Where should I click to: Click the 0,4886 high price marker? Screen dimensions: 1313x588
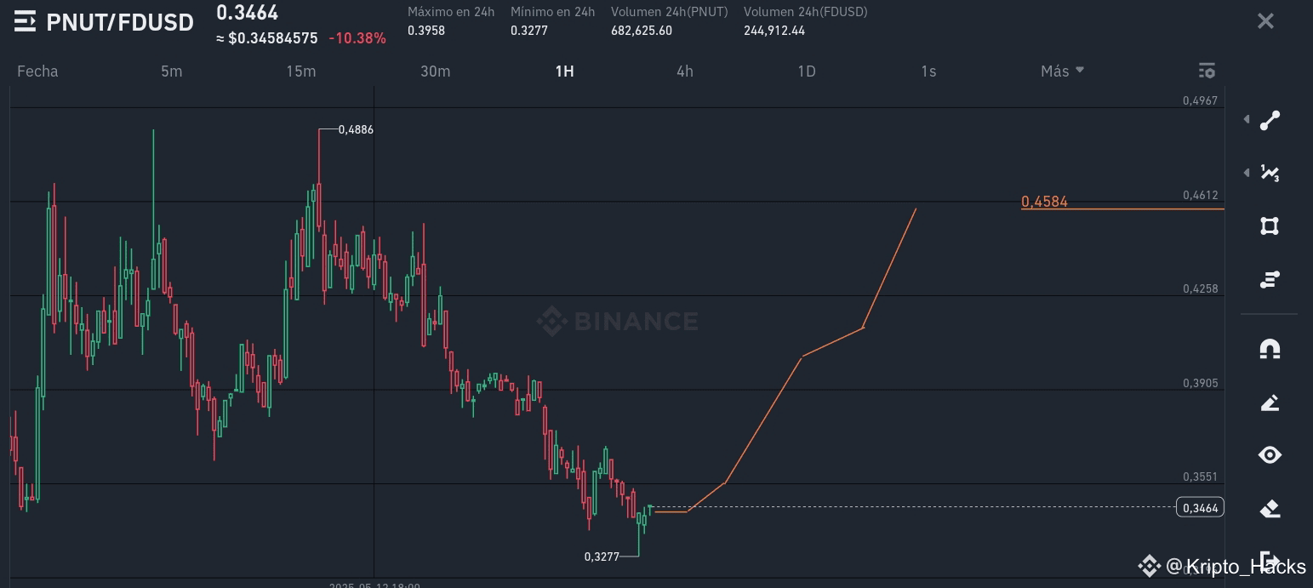356,129
